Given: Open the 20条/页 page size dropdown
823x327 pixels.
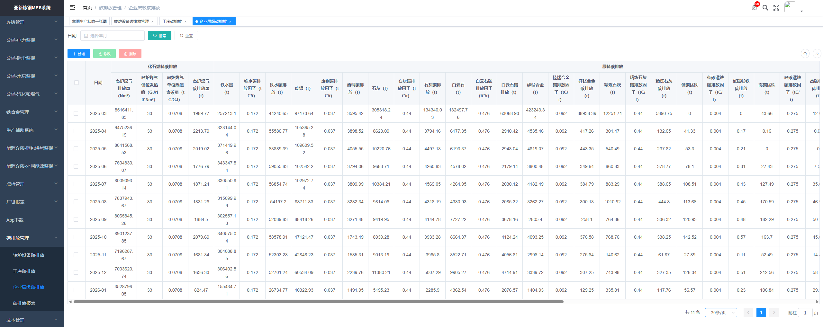Looking at the screenshot, I should tap(721, 313).
